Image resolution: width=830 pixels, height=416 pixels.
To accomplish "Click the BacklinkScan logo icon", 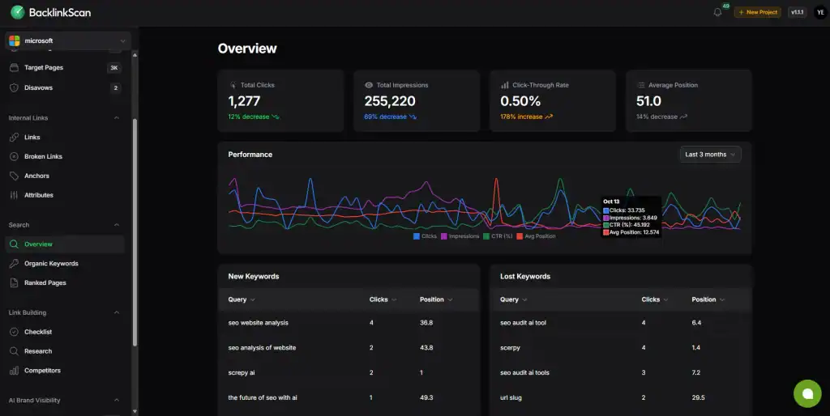I will tap(17, 12).
